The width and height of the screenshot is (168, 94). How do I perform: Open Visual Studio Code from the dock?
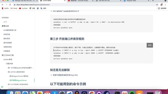(70, 93)
